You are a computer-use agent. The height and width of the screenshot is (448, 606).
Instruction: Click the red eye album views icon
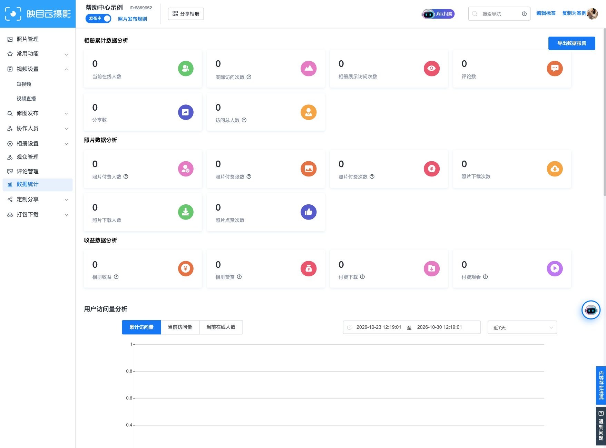point(431,68)
